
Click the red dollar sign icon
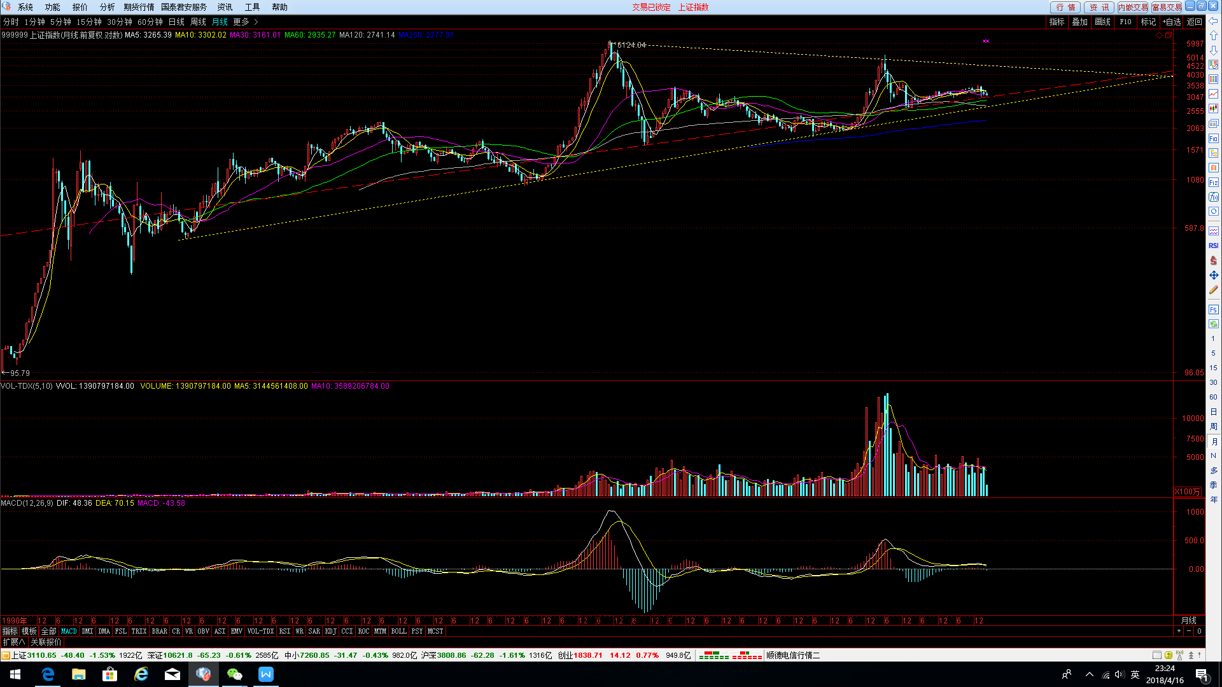pyautogui.click(x=1213, y=261)
